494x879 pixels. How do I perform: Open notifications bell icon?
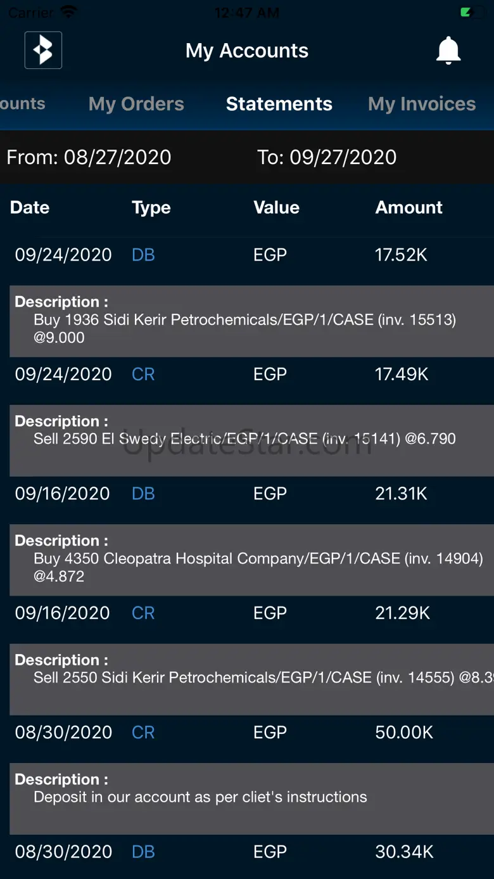tap(448, 50)
